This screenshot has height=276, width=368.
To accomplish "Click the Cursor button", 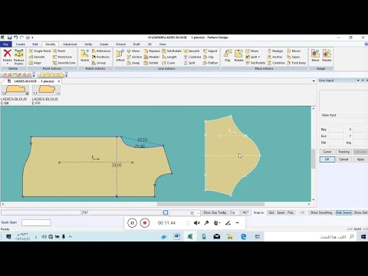I will [x=327, y=152].
